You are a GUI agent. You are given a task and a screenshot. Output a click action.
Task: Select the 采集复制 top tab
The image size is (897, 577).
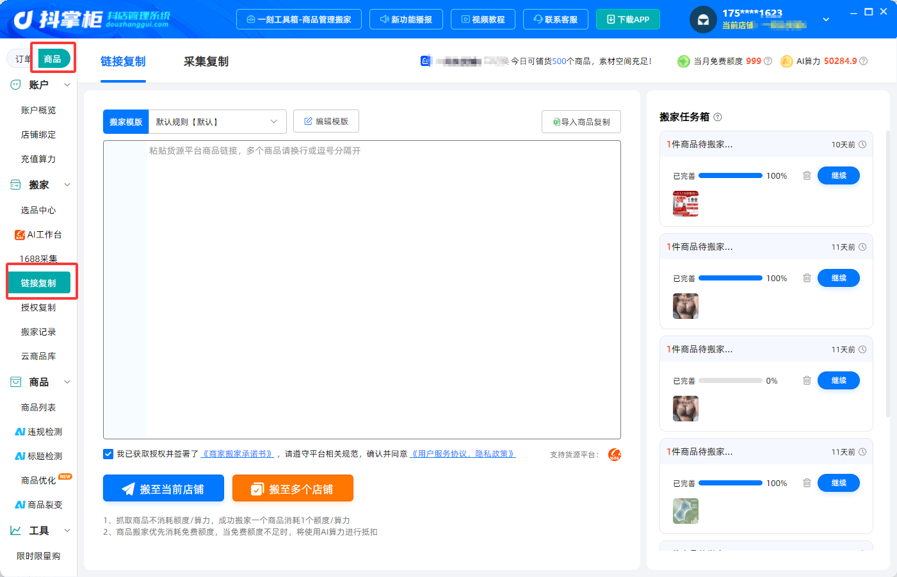click(x=206, y=61)
